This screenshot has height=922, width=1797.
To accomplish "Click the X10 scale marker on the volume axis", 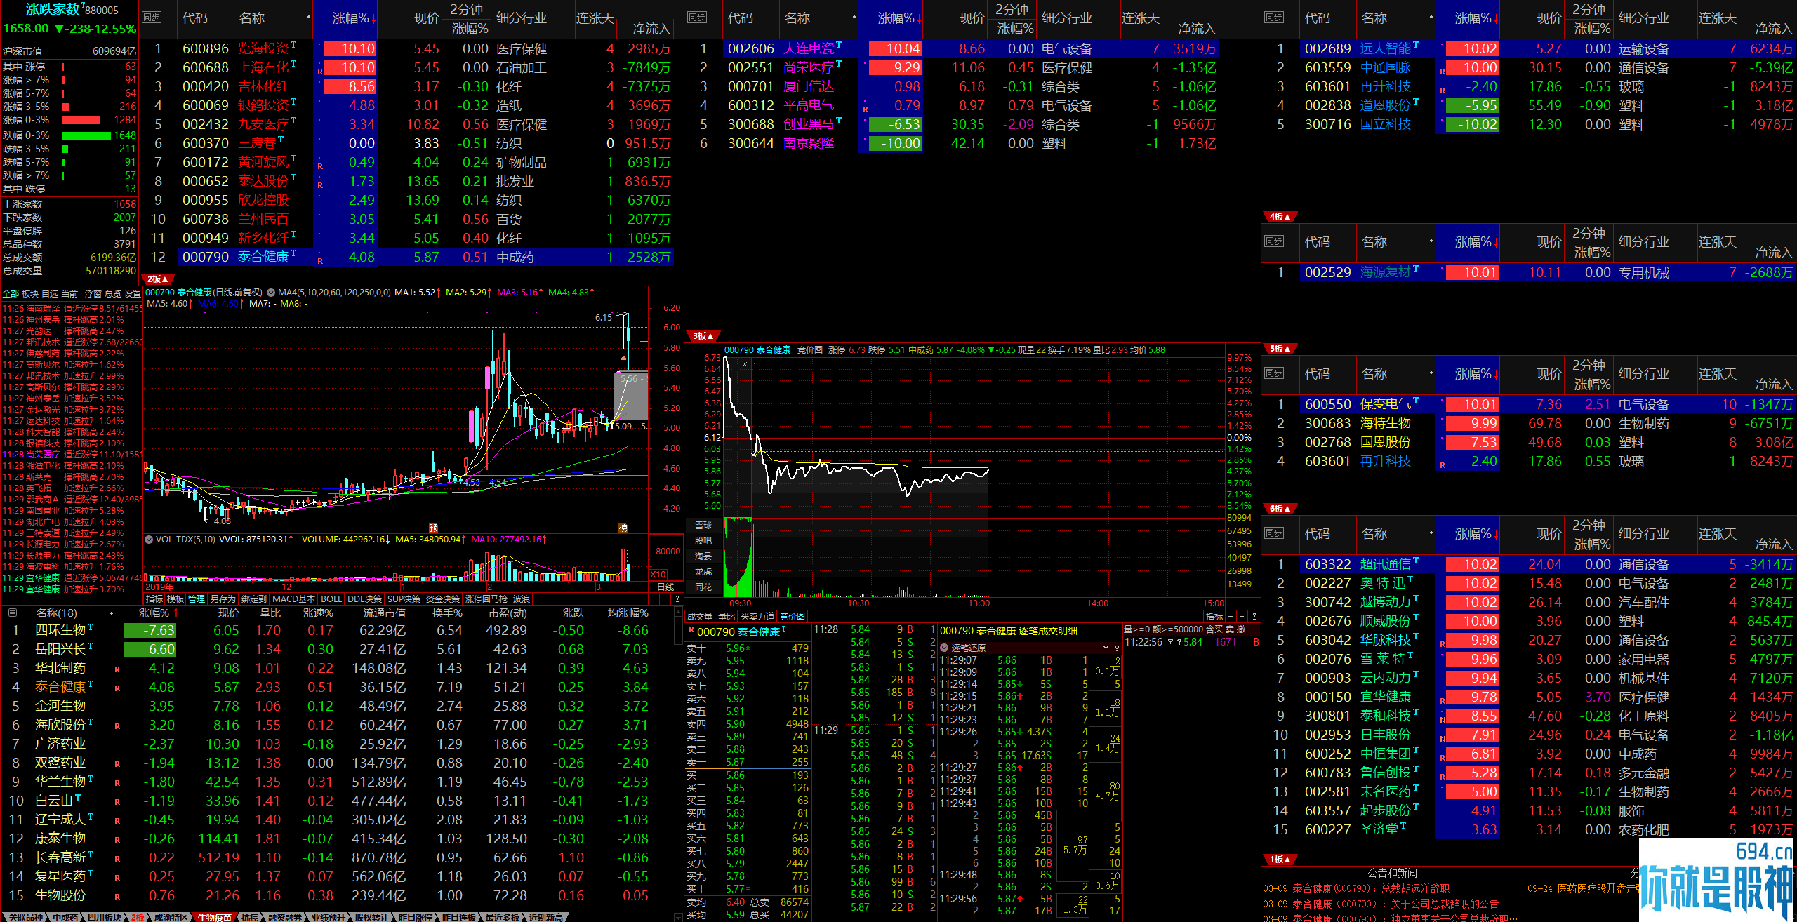I will (x=658, y=574).
